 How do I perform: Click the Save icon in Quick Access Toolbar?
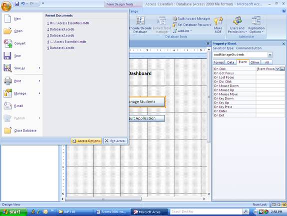click(16, 3)
